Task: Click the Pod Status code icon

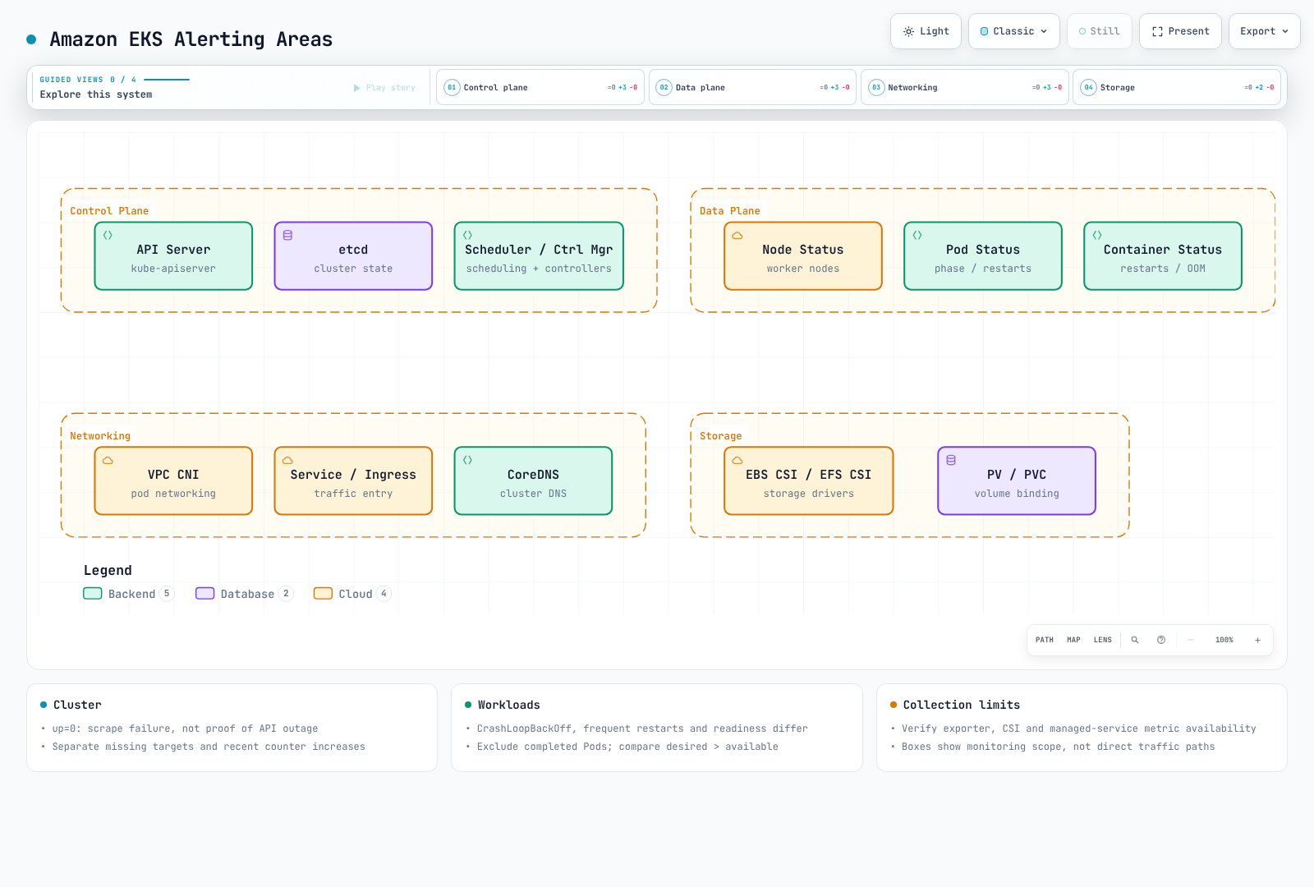Action: (917, 235)
